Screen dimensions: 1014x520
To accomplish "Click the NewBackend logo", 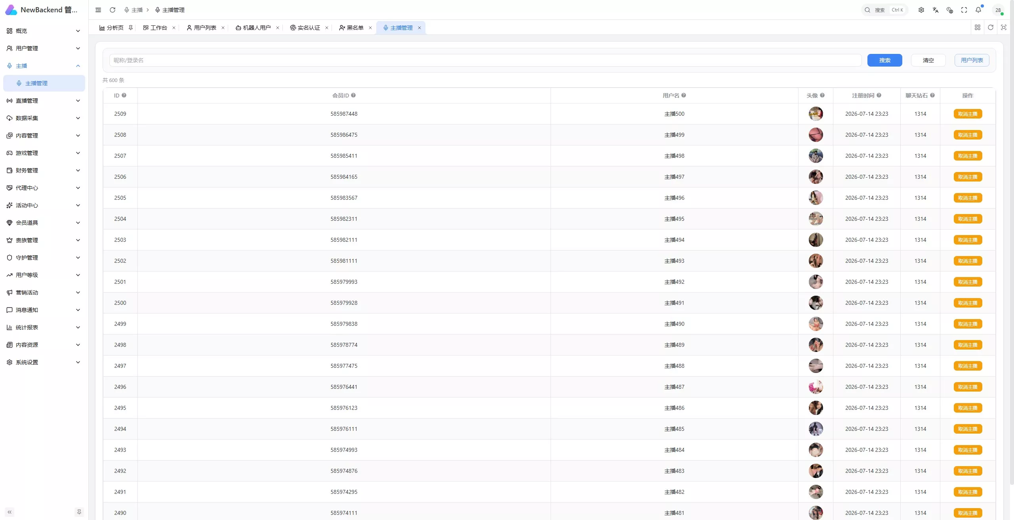I will pos(11,10).
